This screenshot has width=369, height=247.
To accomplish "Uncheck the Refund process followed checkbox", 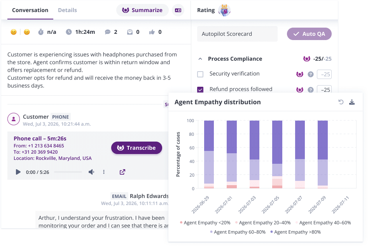I will click(200, 90).
